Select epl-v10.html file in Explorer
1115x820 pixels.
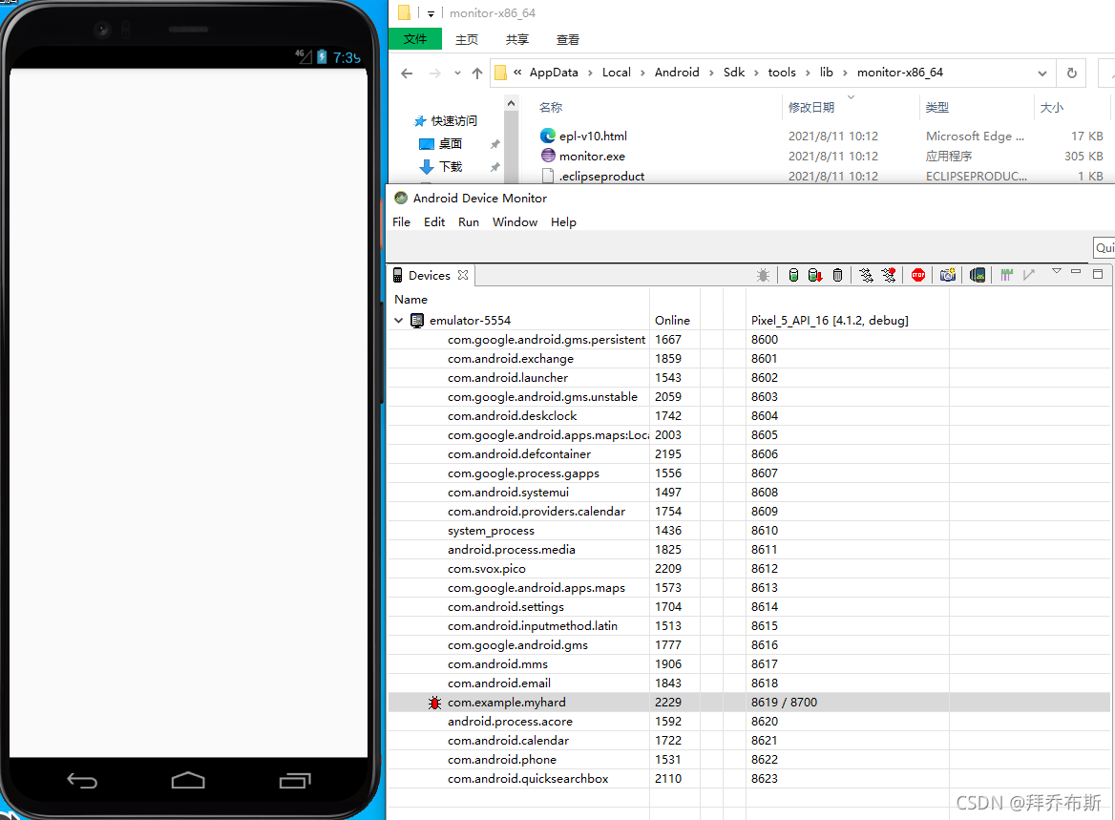(x=593, y=136)
